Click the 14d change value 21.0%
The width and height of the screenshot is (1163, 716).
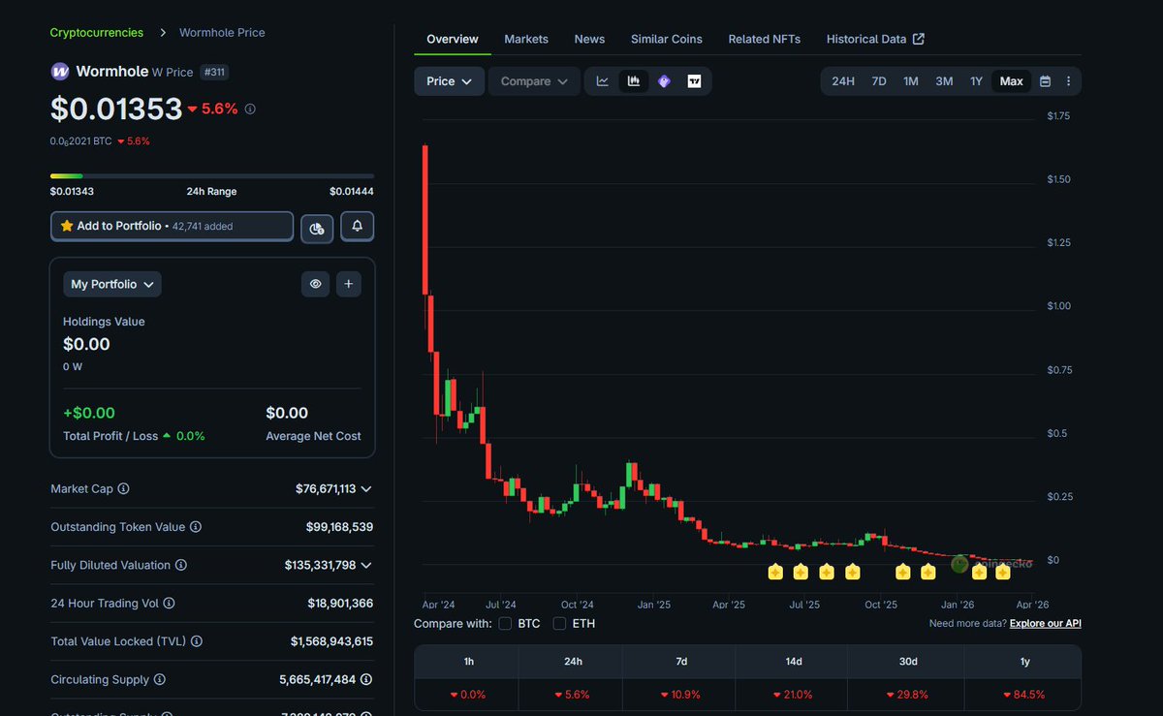click(x=794, y=695)
